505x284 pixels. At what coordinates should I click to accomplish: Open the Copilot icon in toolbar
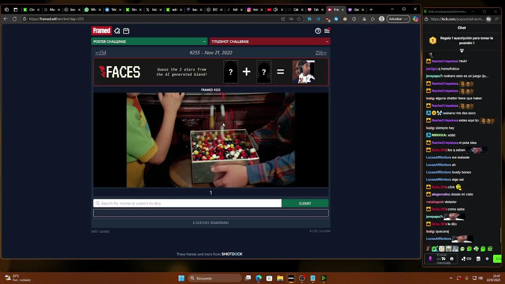pos(416,19)
